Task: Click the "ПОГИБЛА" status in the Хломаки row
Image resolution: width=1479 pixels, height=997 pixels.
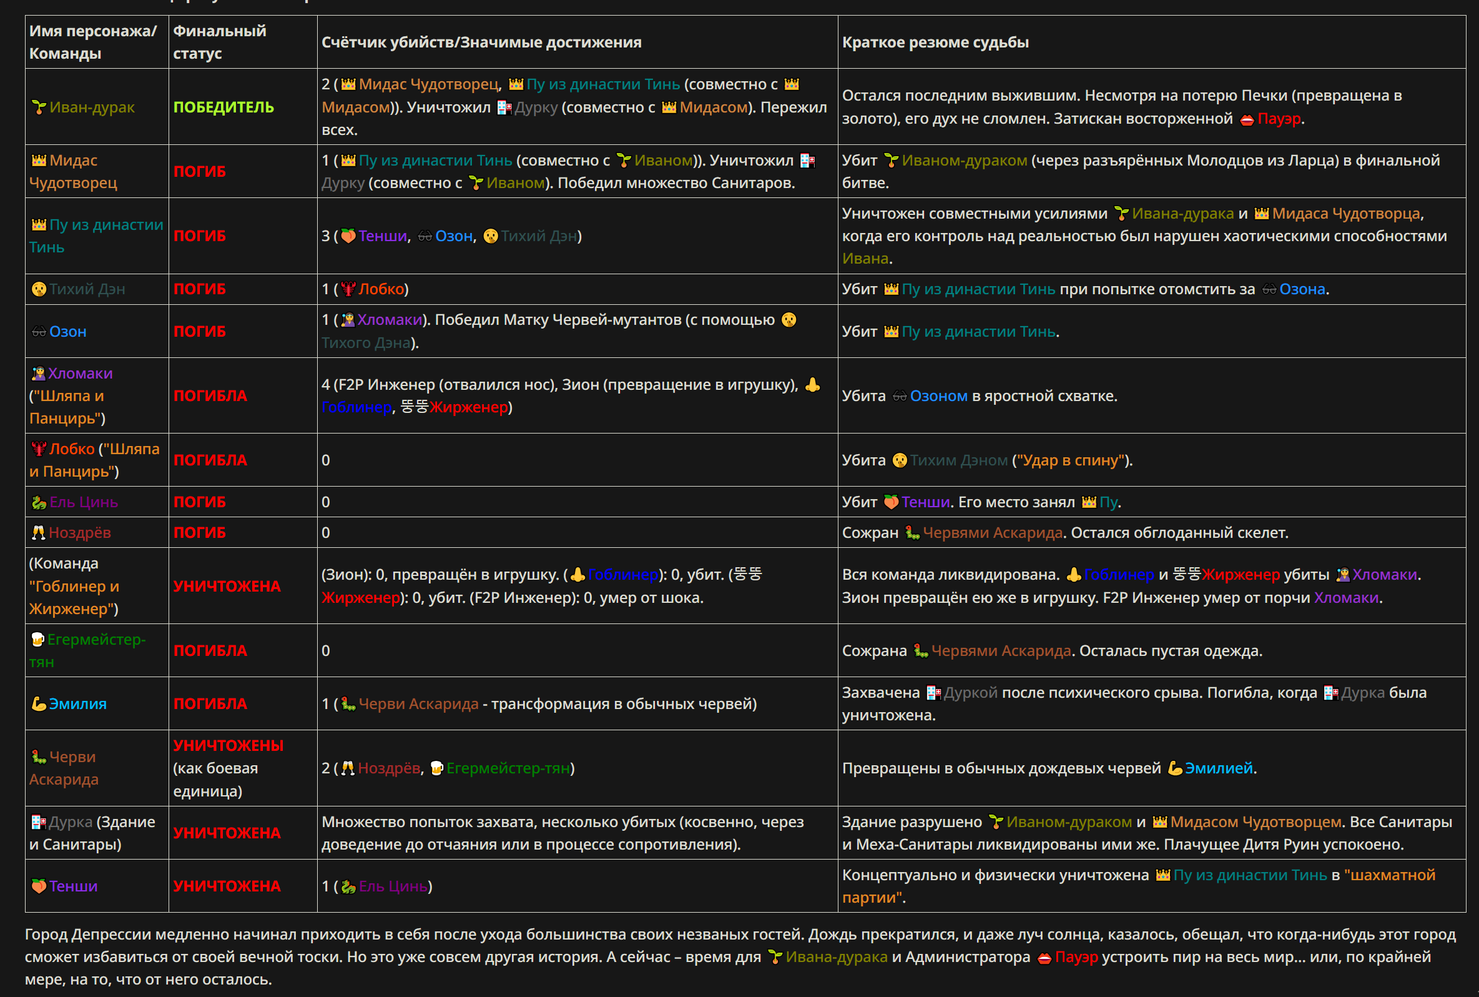Action: tap(210, 396)
